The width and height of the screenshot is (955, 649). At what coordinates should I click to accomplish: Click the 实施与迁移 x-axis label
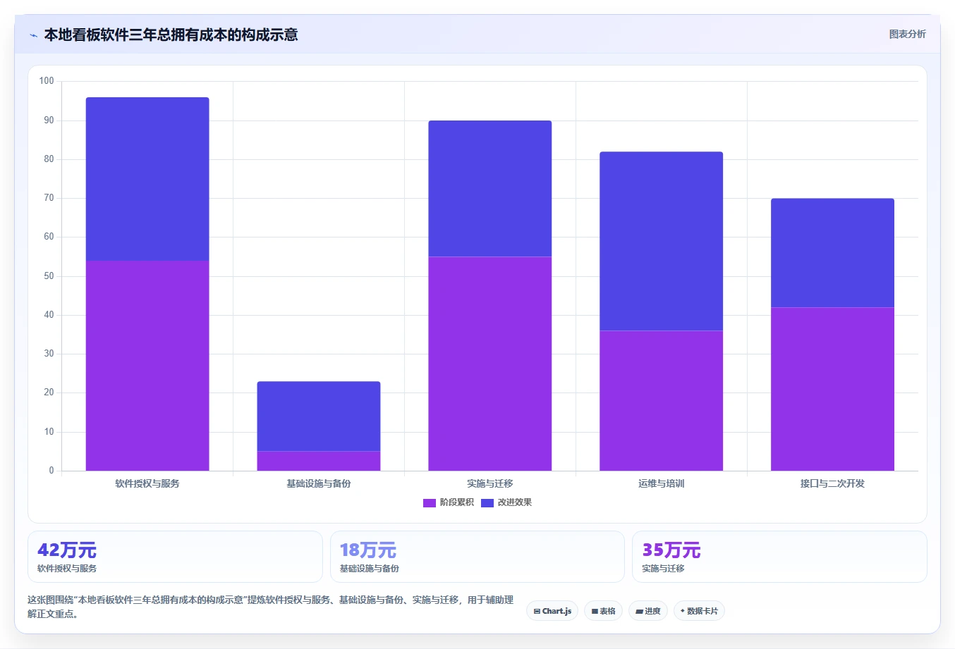(490, 483)
